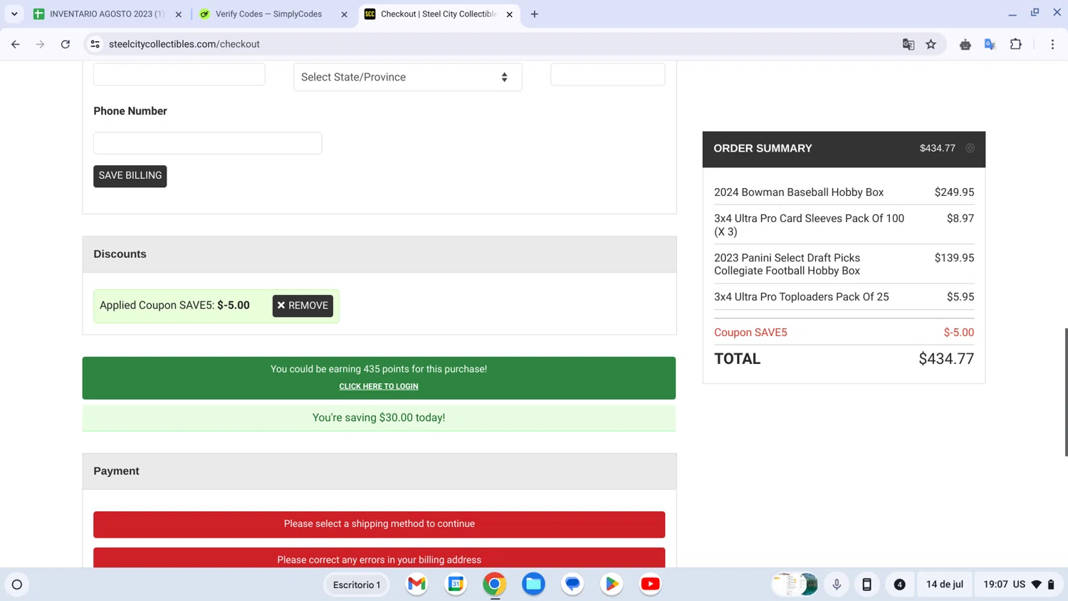Click the Escritorio 1 desk button
This screenshot has height=601, width=1068.
click(x=357, y=585)
